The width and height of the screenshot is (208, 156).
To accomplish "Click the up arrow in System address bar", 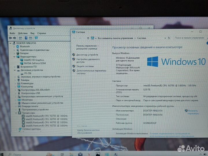I will coord(88,38).
